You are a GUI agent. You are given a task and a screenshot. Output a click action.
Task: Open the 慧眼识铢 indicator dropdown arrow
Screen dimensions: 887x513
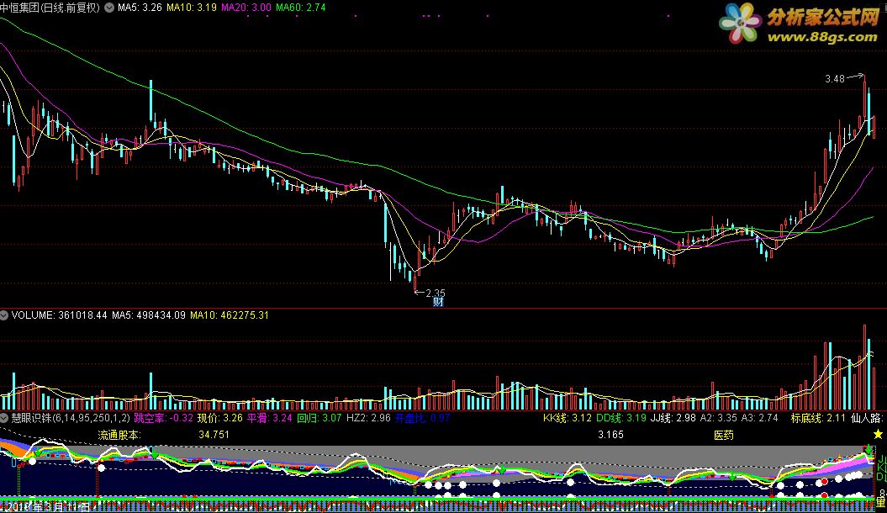tap(4, 418)
